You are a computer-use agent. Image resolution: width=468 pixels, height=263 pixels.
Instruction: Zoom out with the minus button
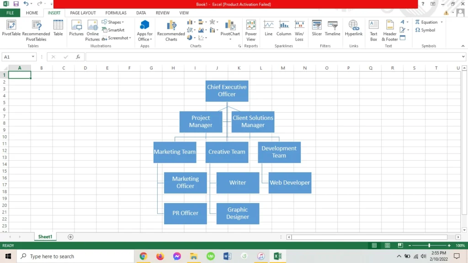click(409, 245)
